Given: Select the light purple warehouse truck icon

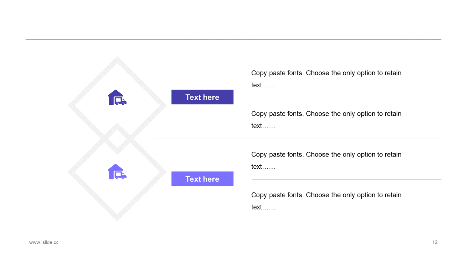Looking at the screenshot, I should pos(117,172).
